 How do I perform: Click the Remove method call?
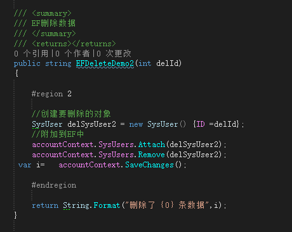(152, 155)
